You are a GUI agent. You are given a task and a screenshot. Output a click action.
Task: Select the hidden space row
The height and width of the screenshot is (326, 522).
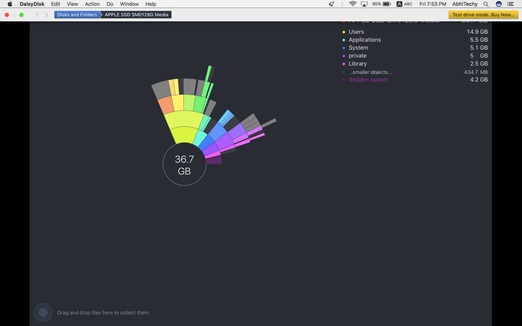(x=415, y=79)
